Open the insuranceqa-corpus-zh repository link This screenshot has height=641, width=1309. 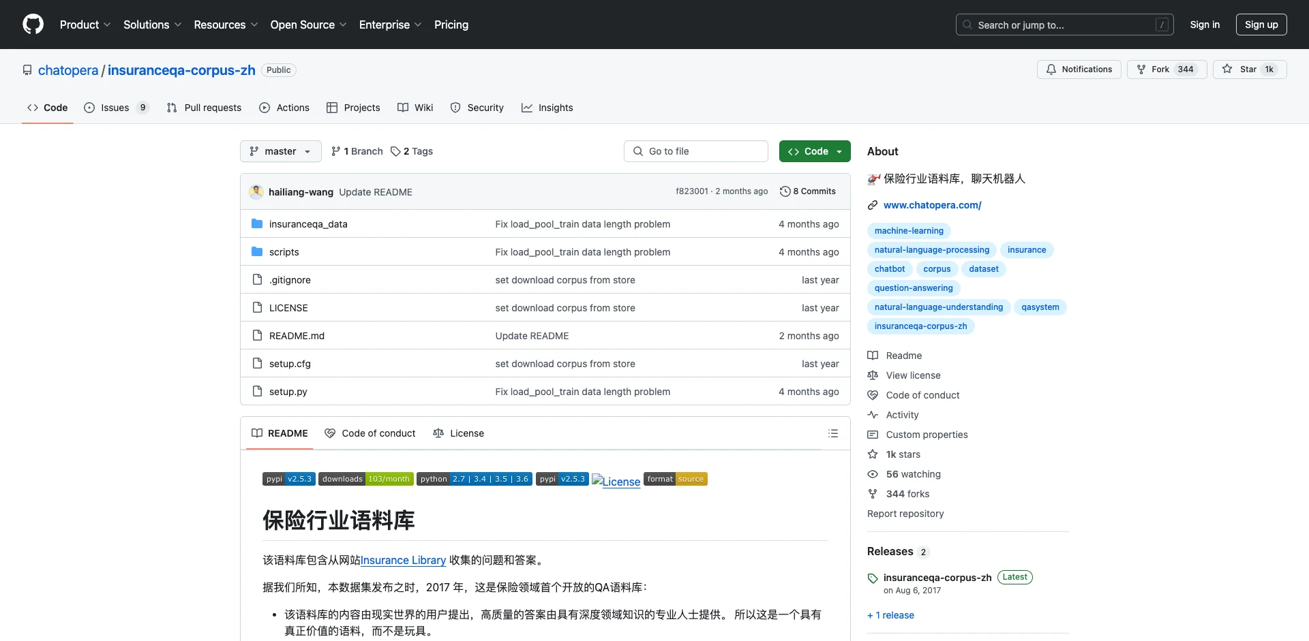click(x=181, y=70)
